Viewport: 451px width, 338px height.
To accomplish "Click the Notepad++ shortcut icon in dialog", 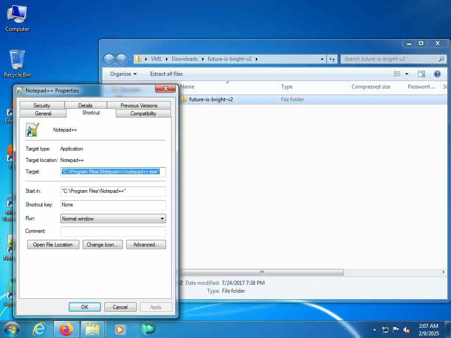I will coord(32,130).
